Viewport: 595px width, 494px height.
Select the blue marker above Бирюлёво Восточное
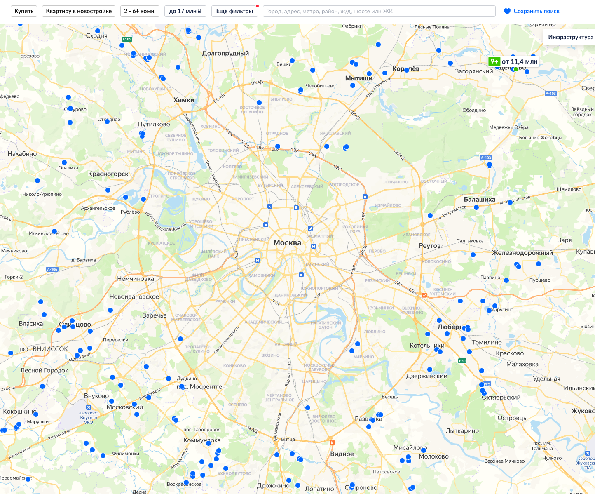(308, 408)
